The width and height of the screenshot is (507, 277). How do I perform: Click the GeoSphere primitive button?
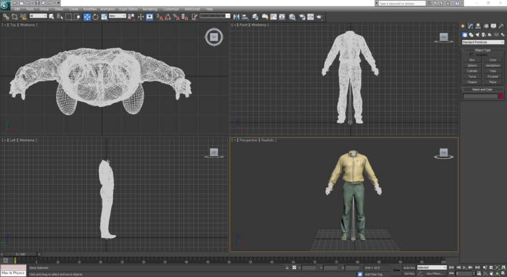point(492,65)
